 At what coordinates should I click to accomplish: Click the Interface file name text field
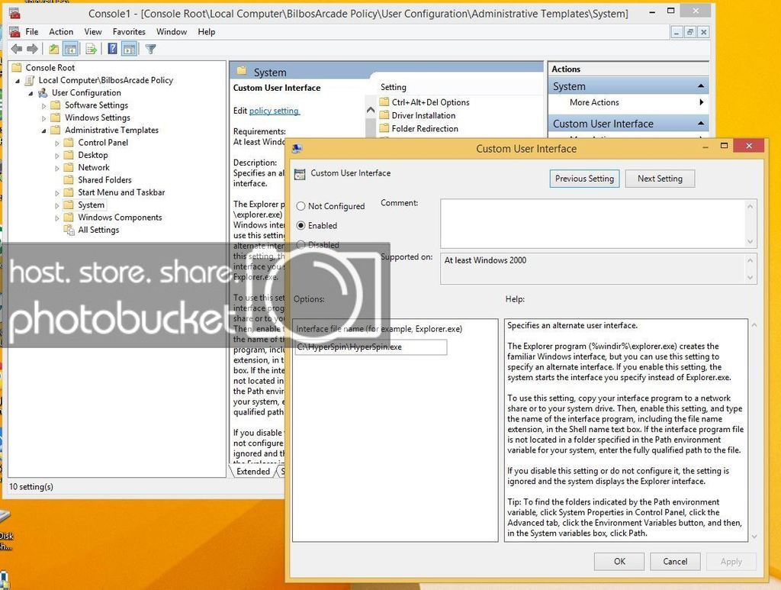click(371, 347)
